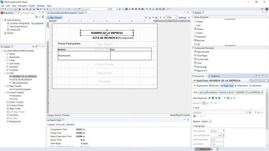Open the Markup styled dropdown
269x151 pixels.
pyautogui.click(x=206, y=121)
